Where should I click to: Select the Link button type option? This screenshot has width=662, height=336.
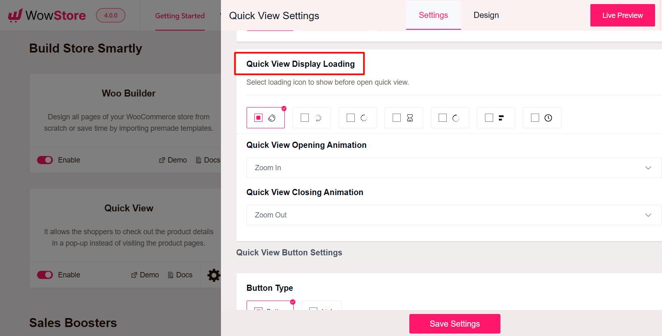tap(321, 308)
